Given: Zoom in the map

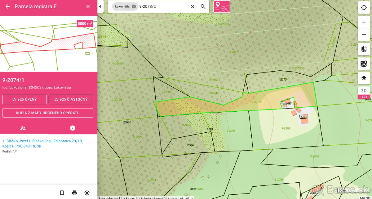Looking at the screenshot, I should tap(364, 22).
